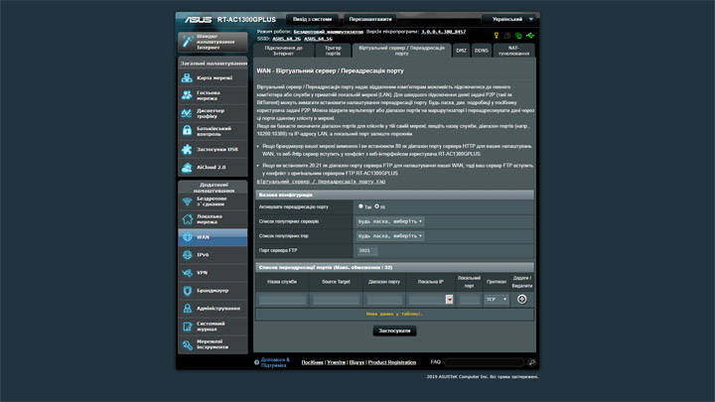Expand the popular servers list dropdown
Image resolution: width=715 pixels, height=402 pixels.
click(x=390, y=221)
